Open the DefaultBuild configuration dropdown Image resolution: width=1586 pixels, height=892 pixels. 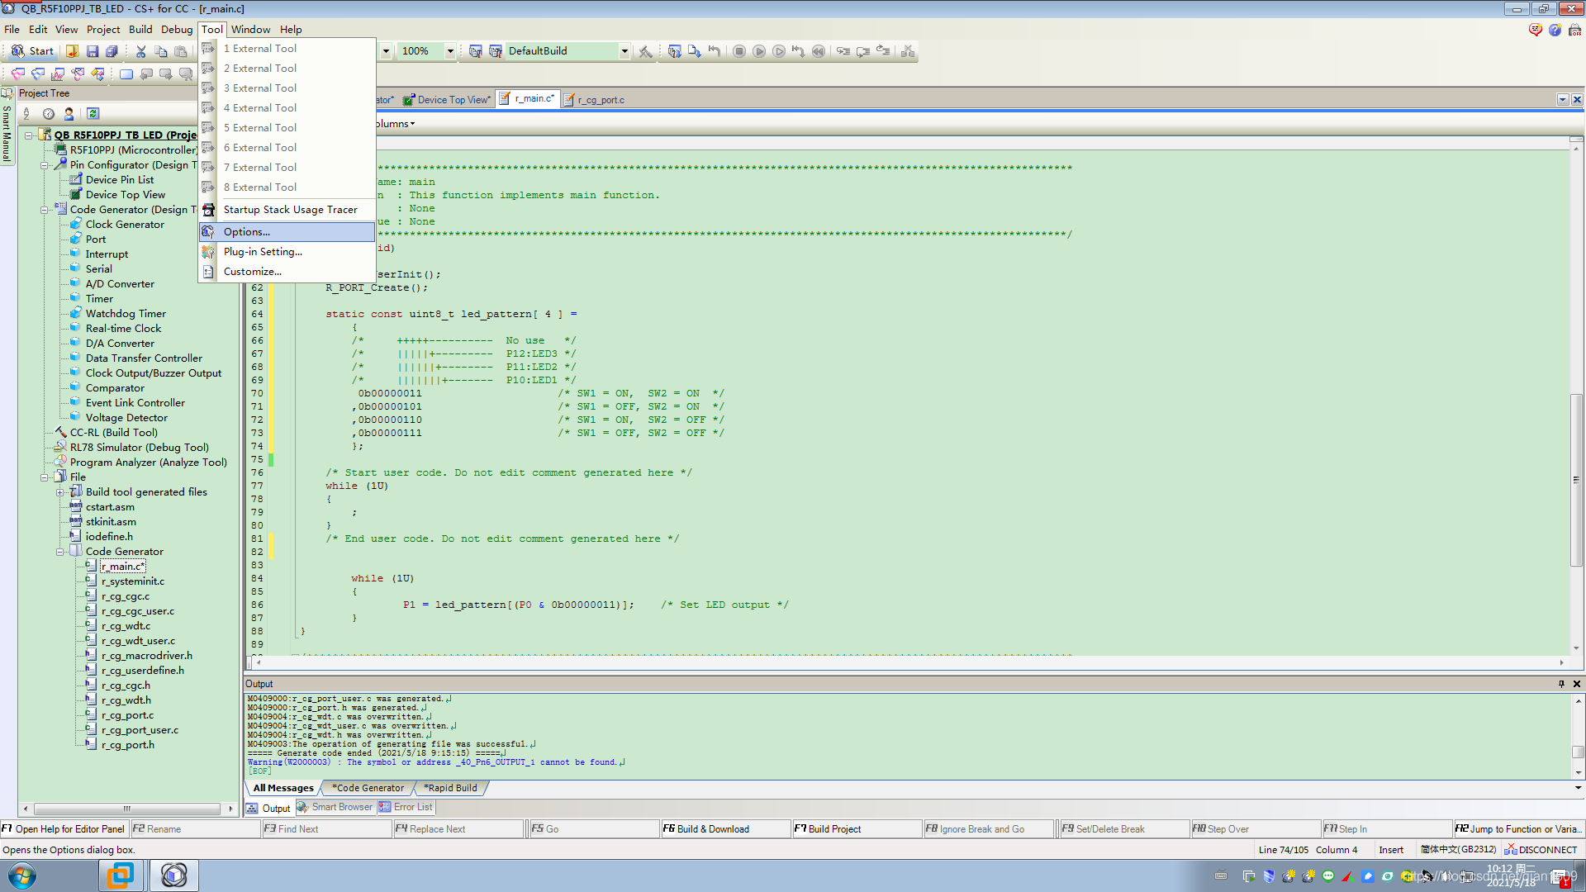coord(624,51)
